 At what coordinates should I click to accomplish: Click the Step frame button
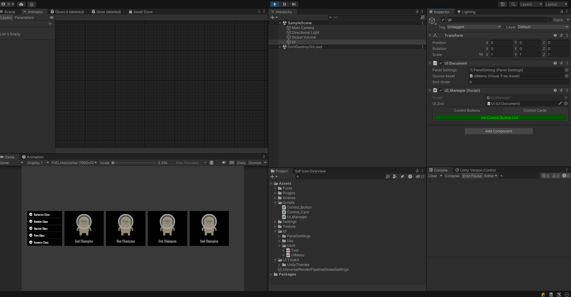click(x=294, y=4)
